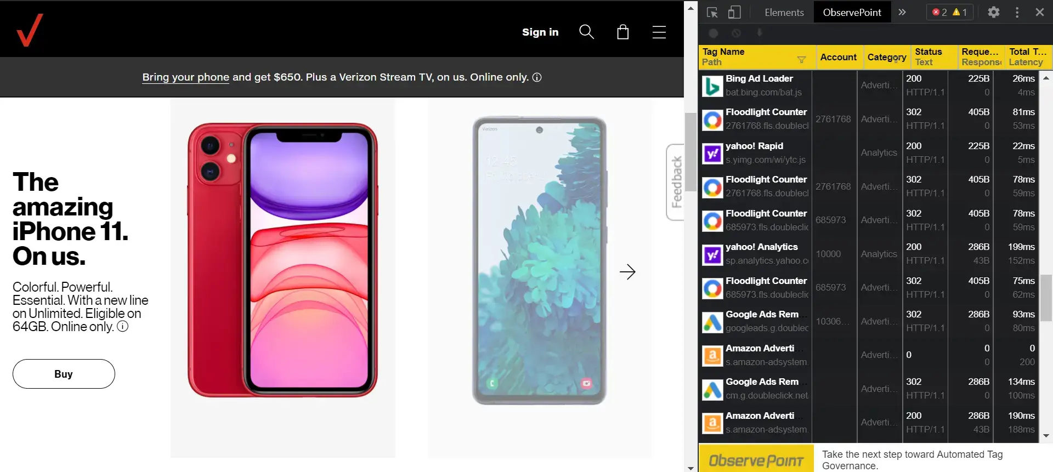Click status '0' in Amazon Adverti row
Image resolution: width=1053 pixels, height=472 pixels.
(909, 355)
